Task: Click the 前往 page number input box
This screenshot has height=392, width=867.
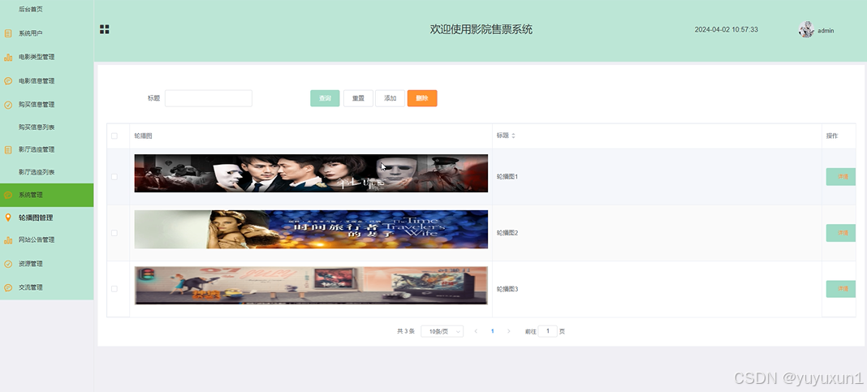Action: pos(547,331)
